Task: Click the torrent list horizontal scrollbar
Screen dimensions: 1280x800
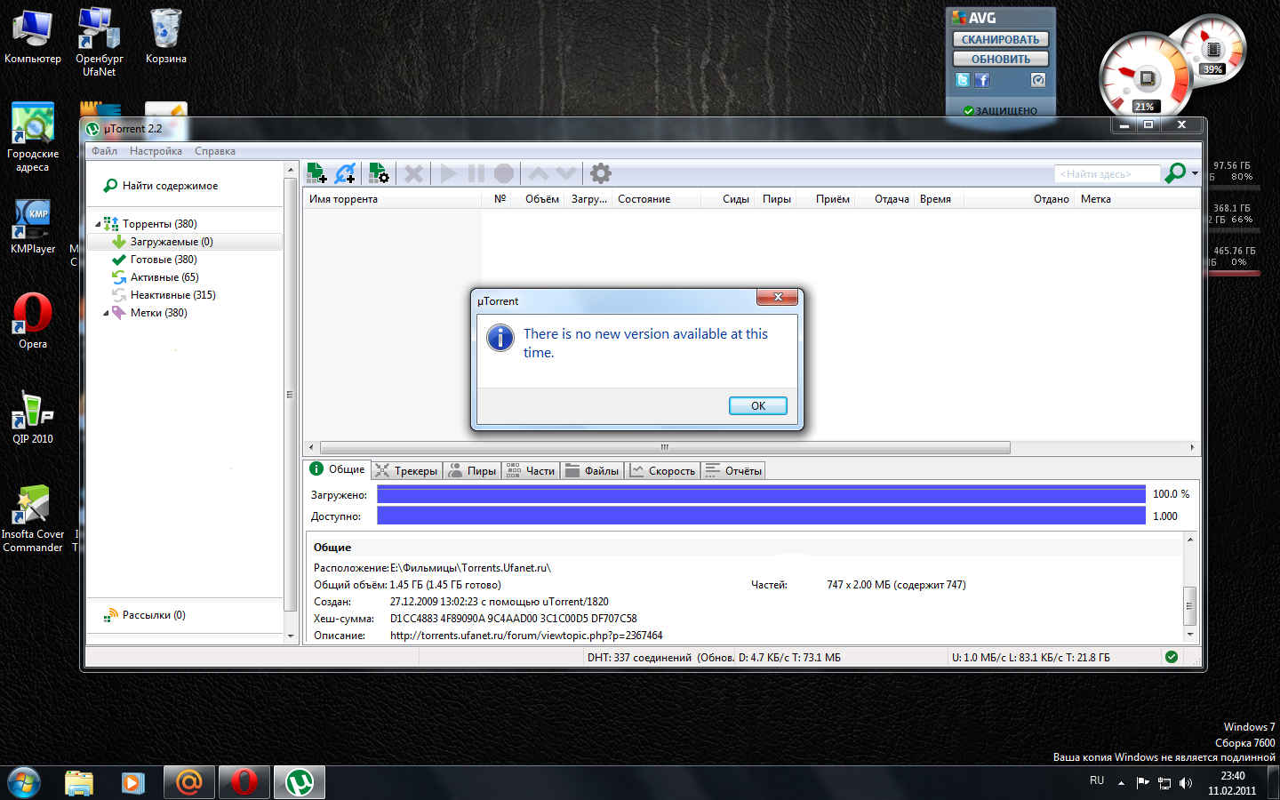Action: pos(665,447)
